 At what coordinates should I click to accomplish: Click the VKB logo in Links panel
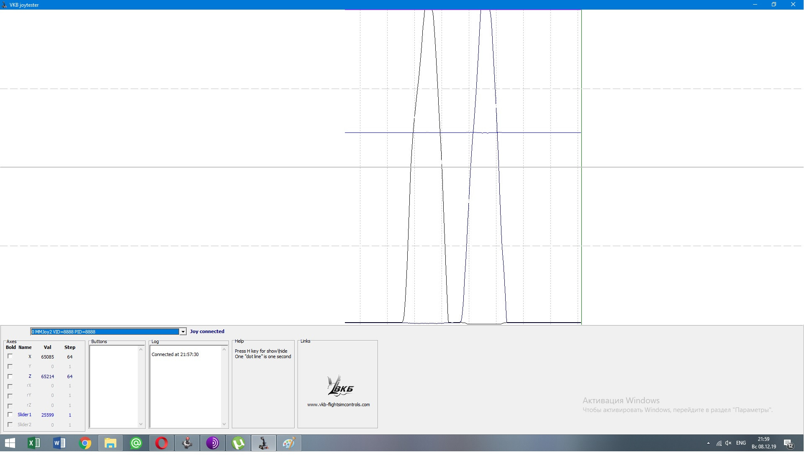341,387
